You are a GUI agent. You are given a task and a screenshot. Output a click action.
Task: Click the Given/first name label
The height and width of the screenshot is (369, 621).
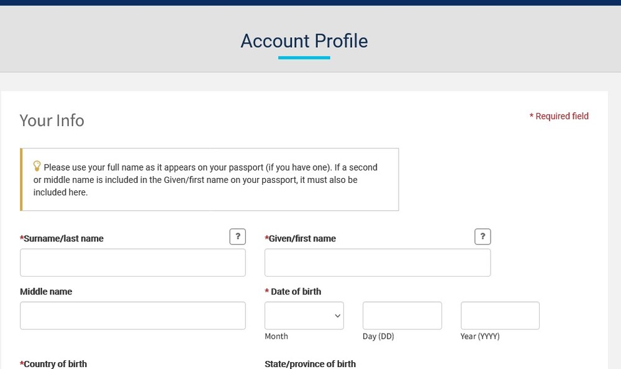click(300, 239)
